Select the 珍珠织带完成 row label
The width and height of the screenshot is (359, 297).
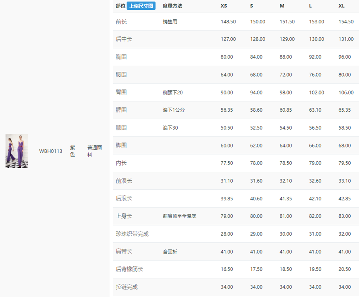click(132, 234)
